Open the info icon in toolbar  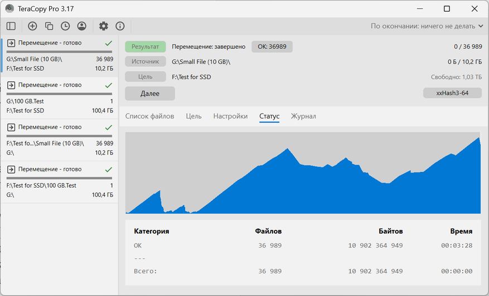tap(120, 26)
